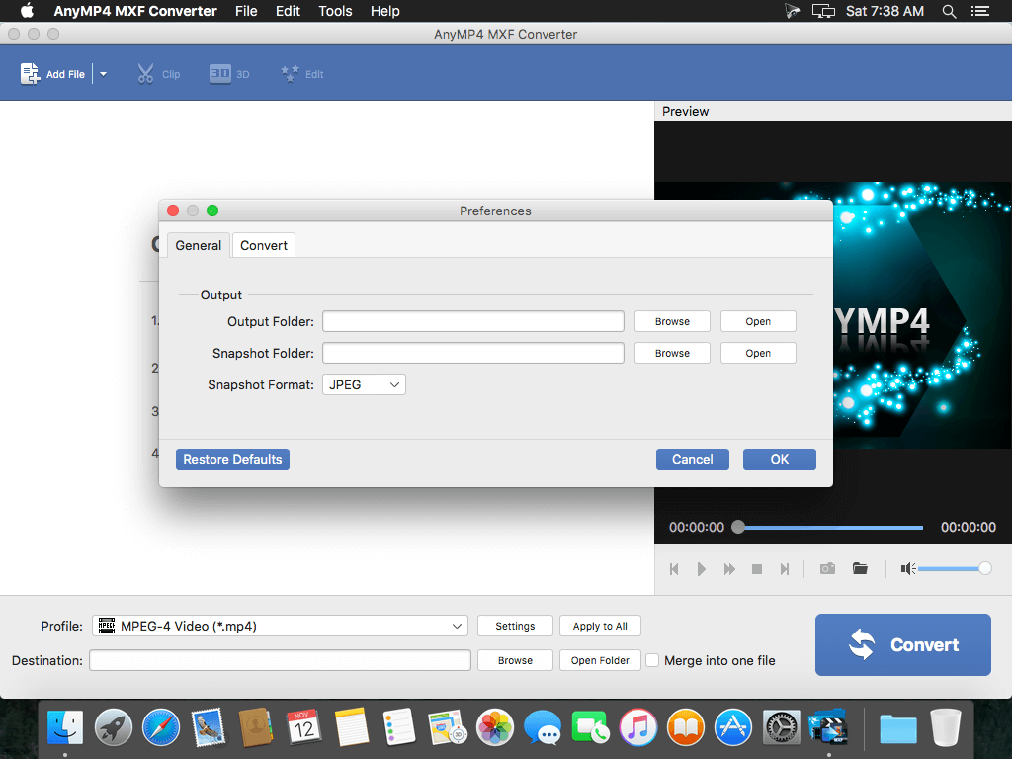Viewport: 1012px width, 759px height.
Task: Open the Help menu
Action: (384, 11)
